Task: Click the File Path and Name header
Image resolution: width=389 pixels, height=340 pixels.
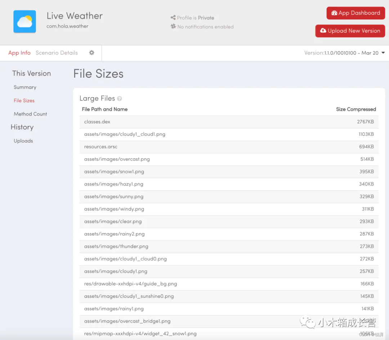Action: [105, 109]
